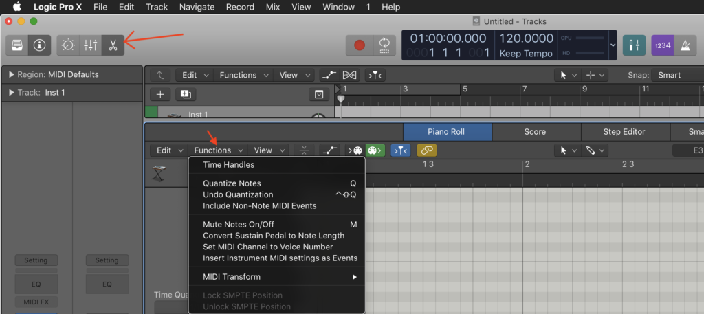Click the Collapse Mode icon in Piano Roll
The width and height of the screenshot is (704, 314).
tap(305, 150)
